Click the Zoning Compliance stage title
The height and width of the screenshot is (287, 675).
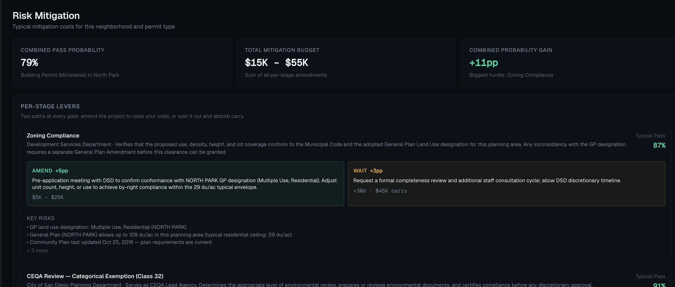[x=53, y=136]
